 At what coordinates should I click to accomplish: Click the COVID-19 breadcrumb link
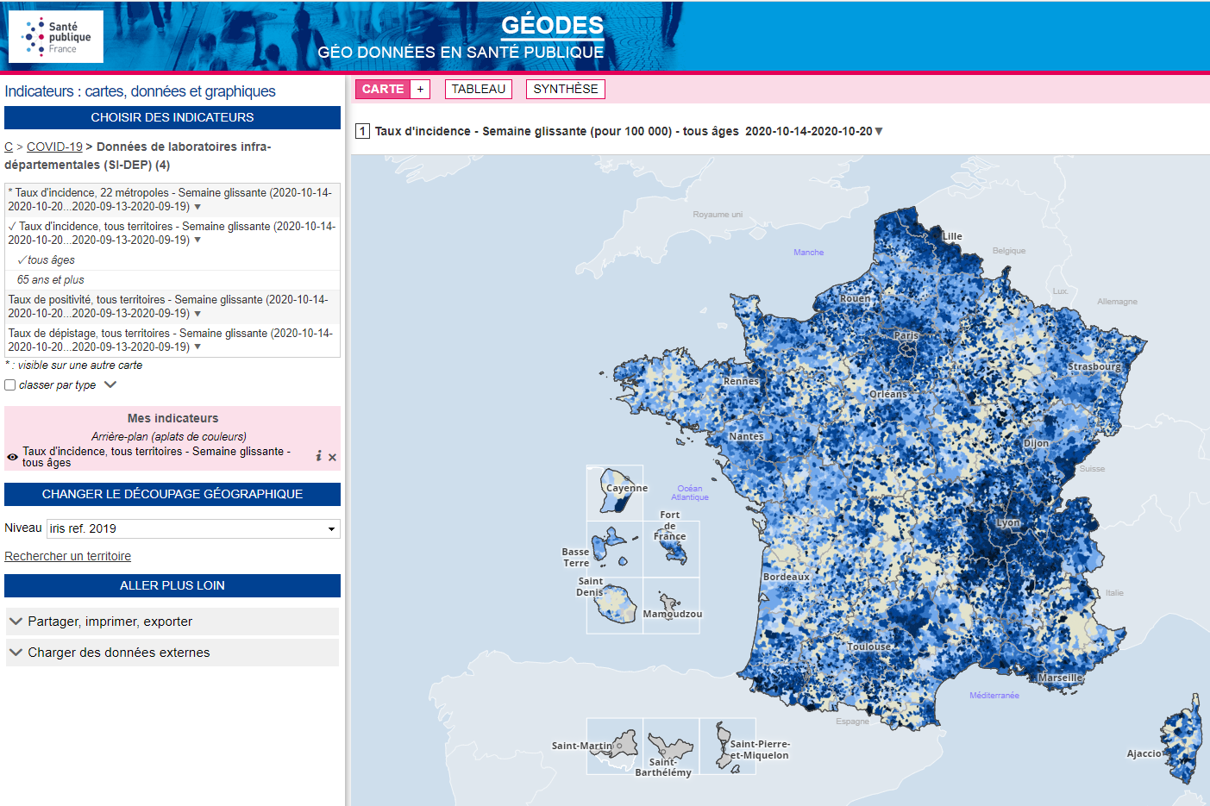pyautogui.click(x=54, y=147)
